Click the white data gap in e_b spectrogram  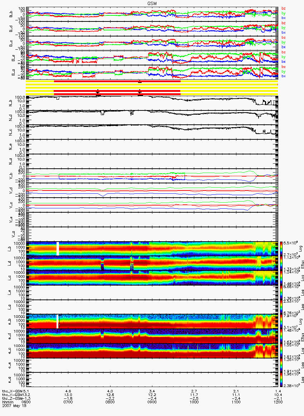click(x=57, y=322)
